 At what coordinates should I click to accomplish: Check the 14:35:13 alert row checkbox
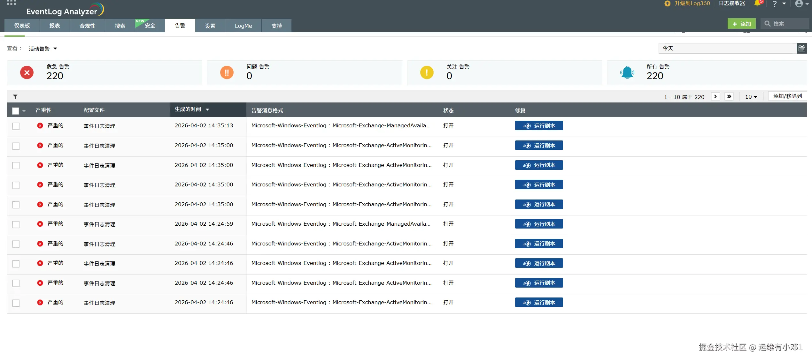(16, 126)
